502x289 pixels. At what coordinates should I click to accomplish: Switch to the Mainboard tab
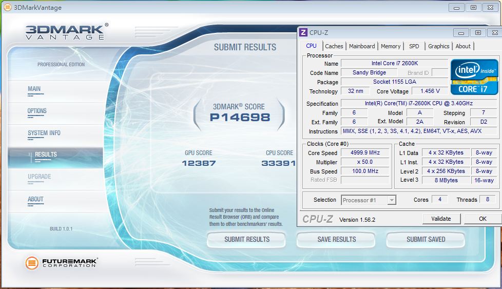tap(362, 46)
